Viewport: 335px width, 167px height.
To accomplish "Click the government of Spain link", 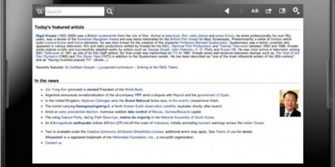I will (213, 95).
